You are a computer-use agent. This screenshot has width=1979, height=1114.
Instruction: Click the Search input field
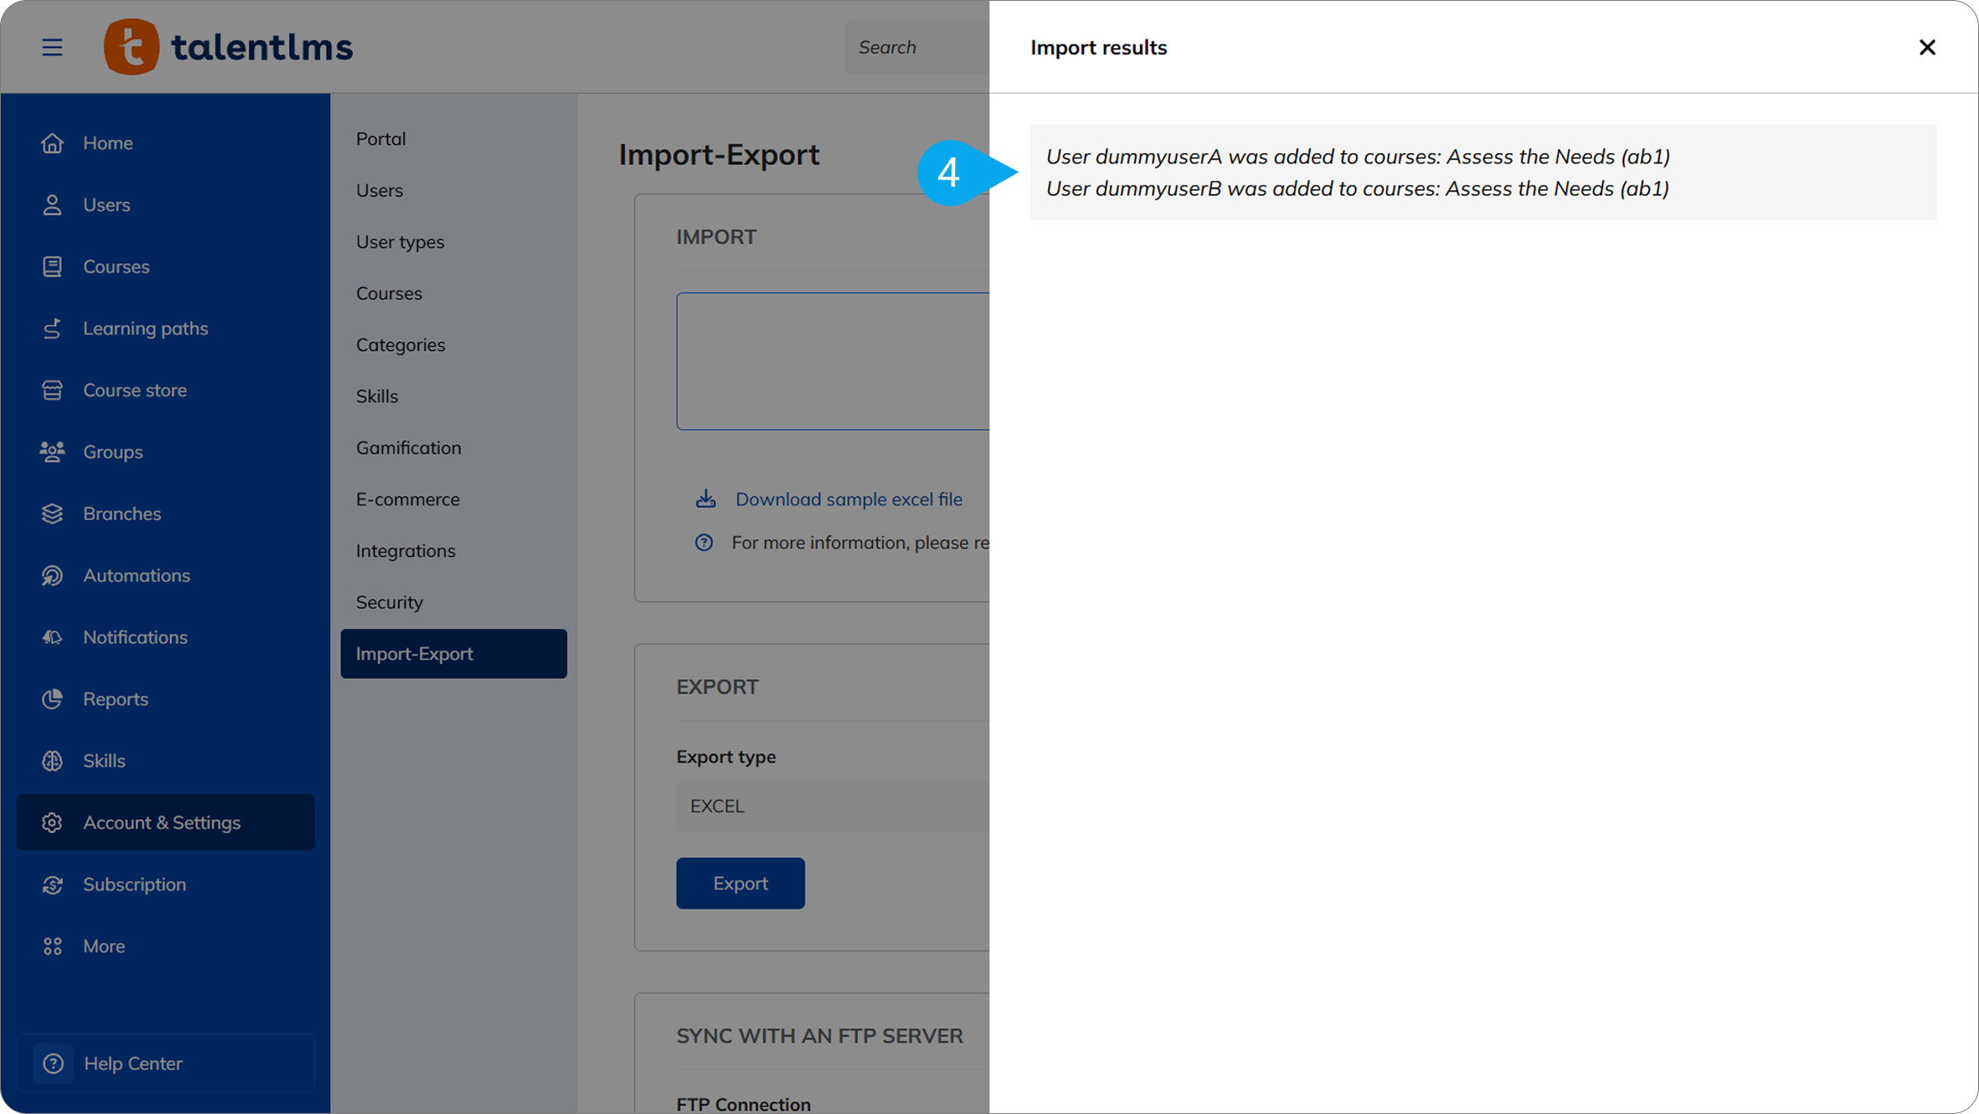point(916,47)
